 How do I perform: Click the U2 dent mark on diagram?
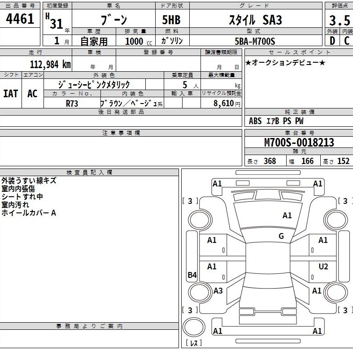[323, 267]
